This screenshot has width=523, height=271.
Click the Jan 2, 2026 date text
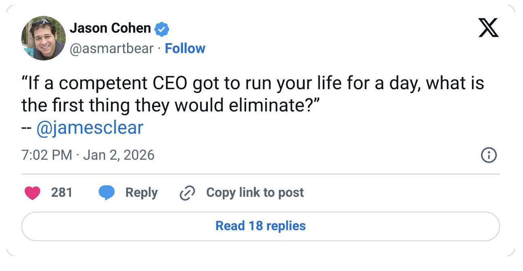[119, 155]
